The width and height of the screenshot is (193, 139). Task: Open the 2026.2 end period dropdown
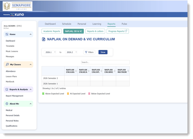[x=71, y=52]
